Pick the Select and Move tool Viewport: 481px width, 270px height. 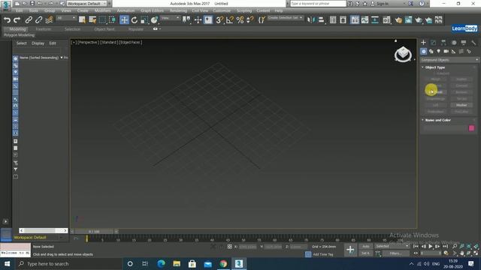[124, 20]
